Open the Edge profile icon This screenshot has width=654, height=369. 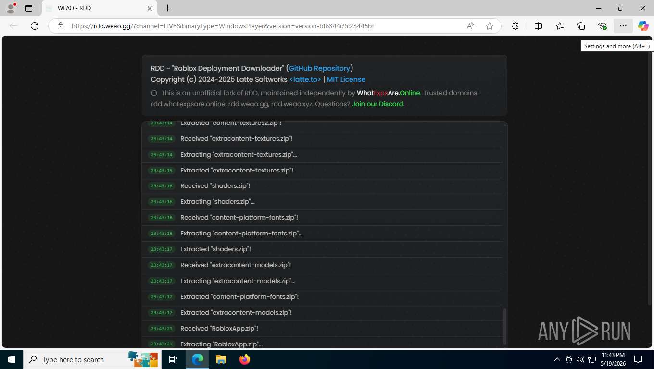click(x=11, y=8)
